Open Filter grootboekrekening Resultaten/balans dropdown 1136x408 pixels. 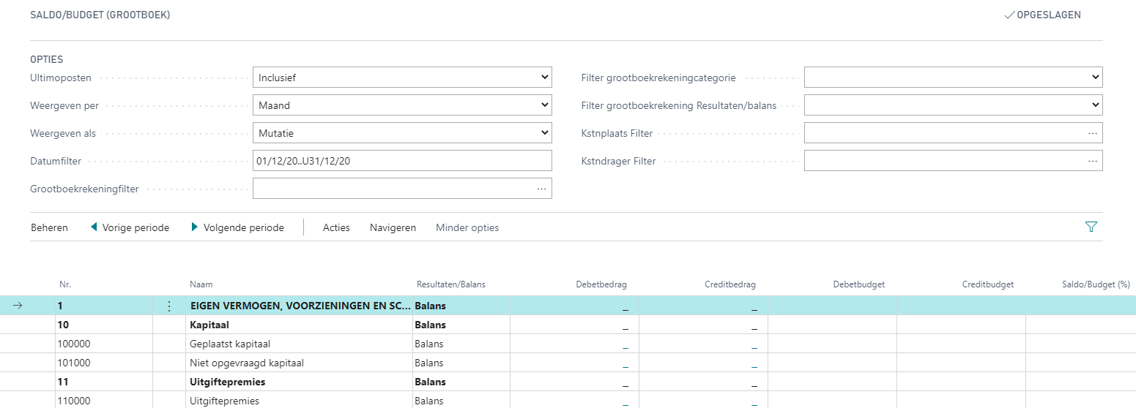pyautogui.click(x=953, y=105)
